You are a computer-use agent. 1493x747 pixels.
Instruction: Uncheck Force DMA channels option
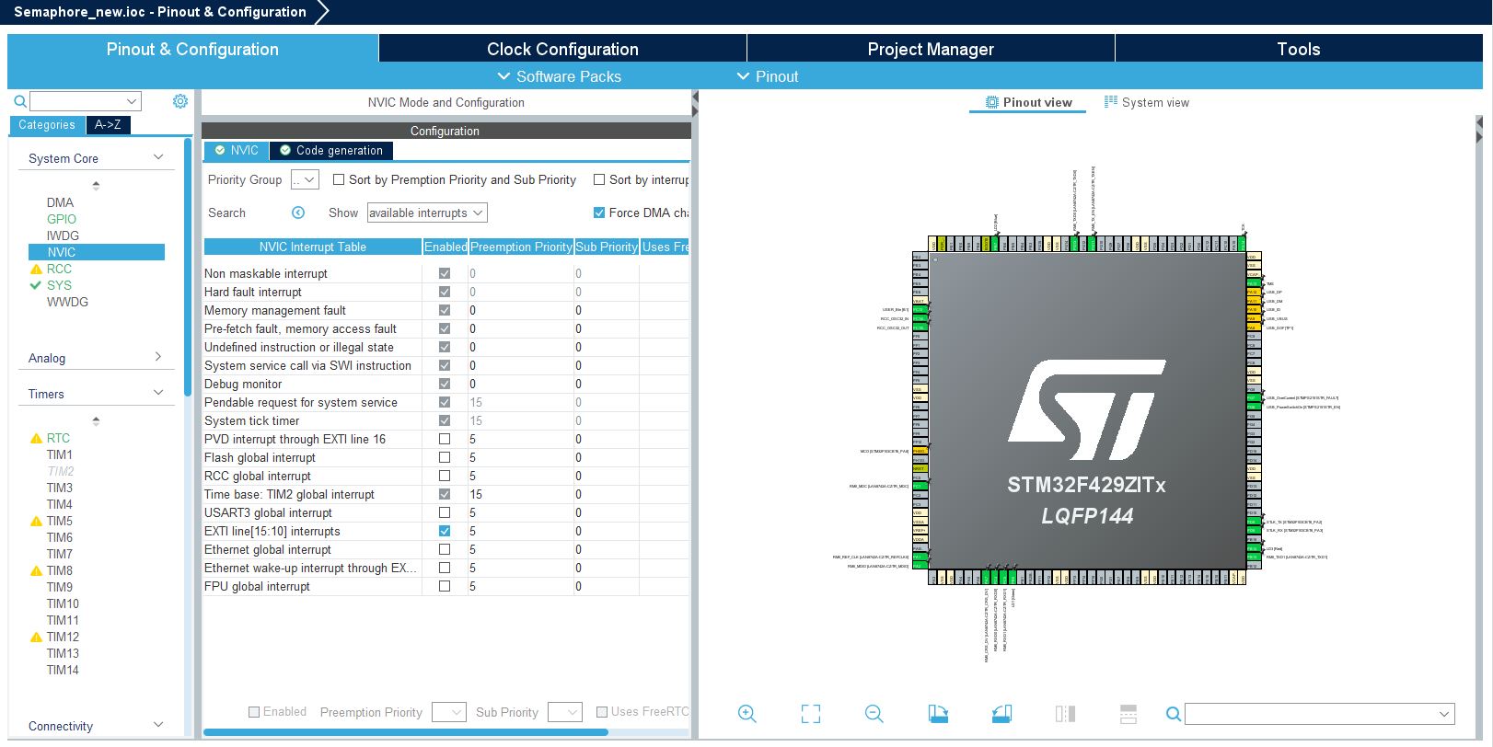pyautogui.click(x=599, y=213)
